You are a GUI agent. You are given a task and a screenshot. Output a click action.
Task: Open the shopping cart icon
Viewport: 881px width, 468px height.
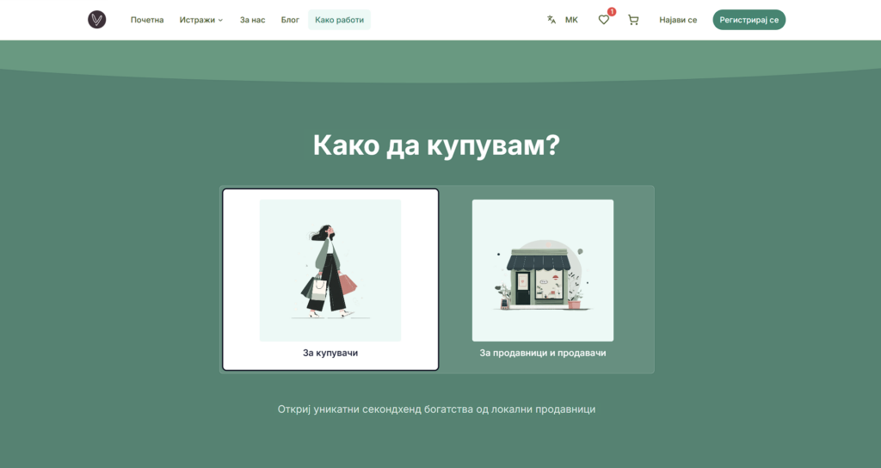tap(633, 20)
